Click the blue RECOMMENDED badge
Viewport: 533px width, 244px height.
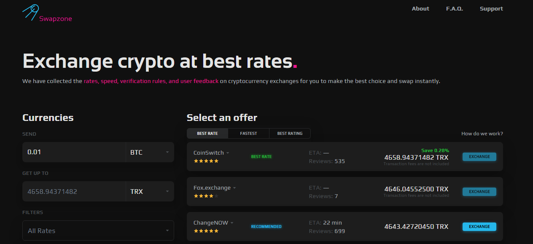pos(266,227)
